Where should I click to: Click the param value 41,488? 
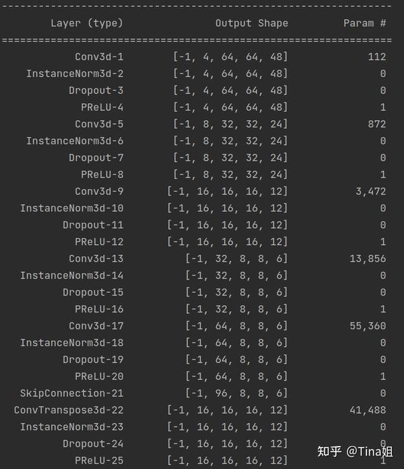(x=368, y=410)
